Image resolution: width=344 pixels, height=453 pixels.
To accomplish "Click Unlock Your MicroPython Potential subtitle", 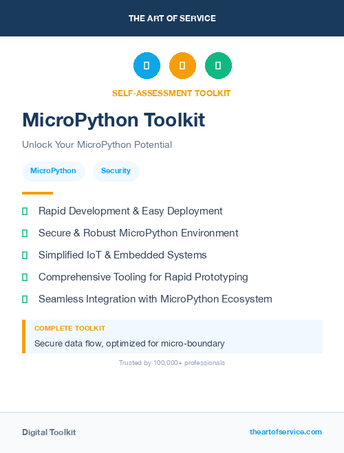I will click(x=97, y=144).
